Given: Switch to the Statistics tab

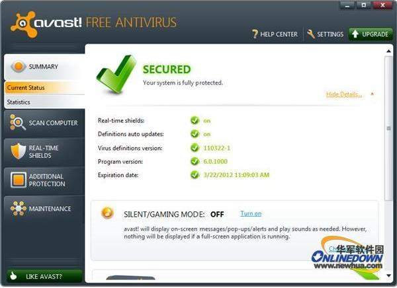Looking at the screenshot, I should [x=44, y=102].
